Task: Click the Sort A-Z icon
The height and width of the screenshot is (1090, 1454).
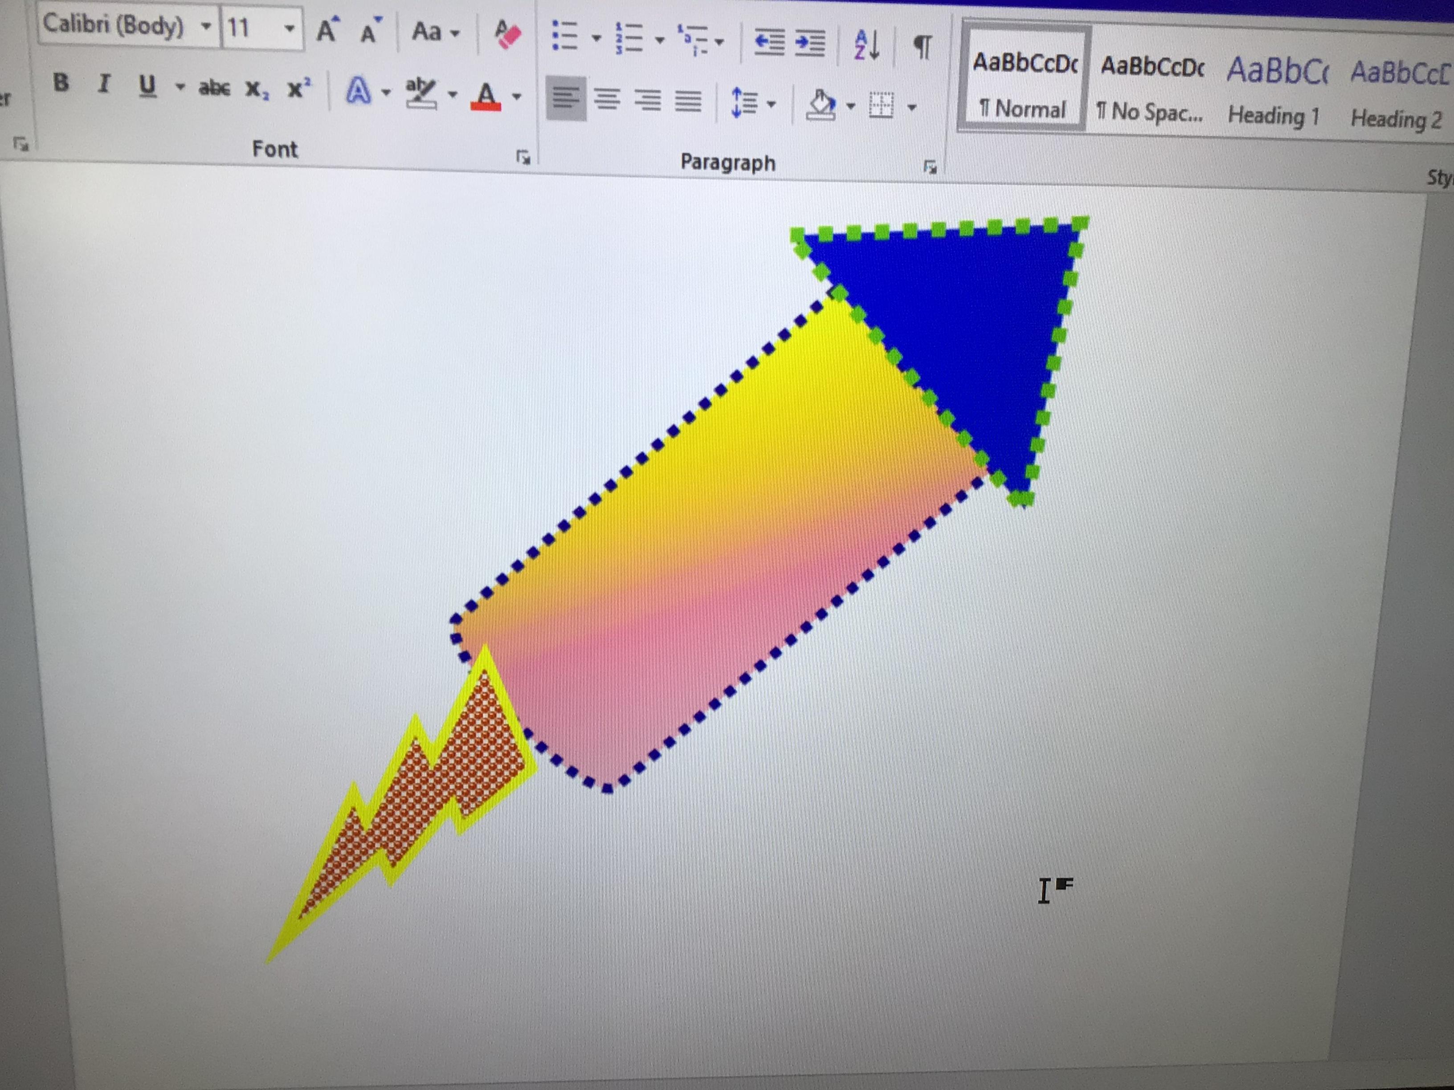Action: click(866, 45)
